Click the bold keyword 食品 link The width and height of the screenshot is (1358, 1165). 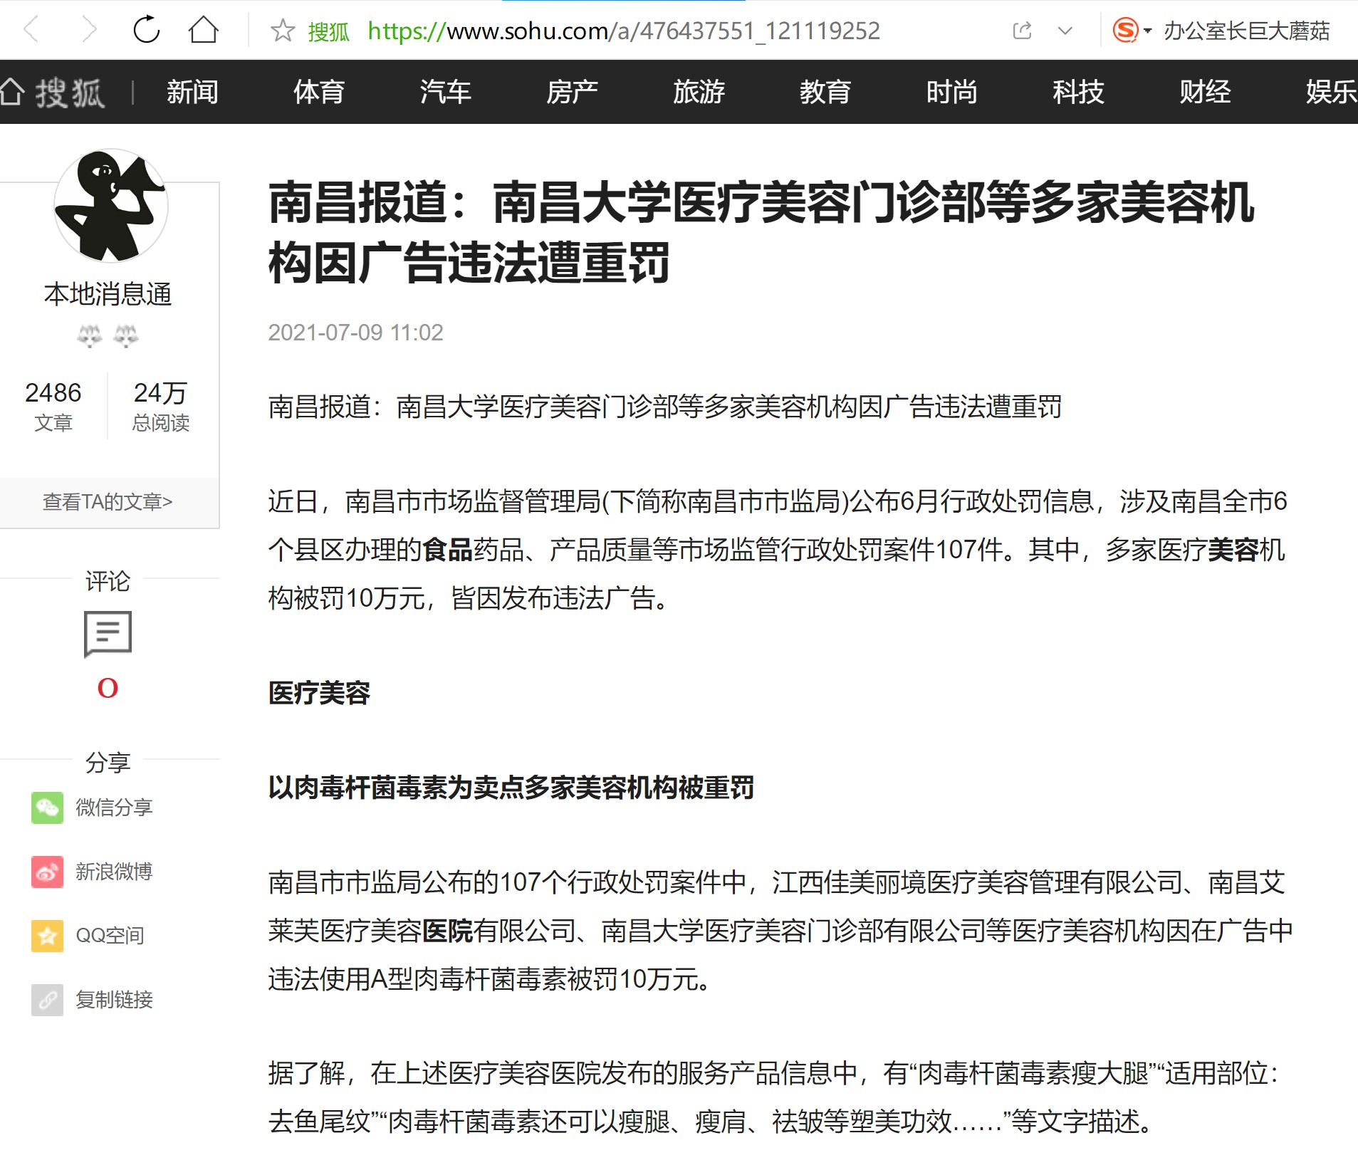pos(448,550)
